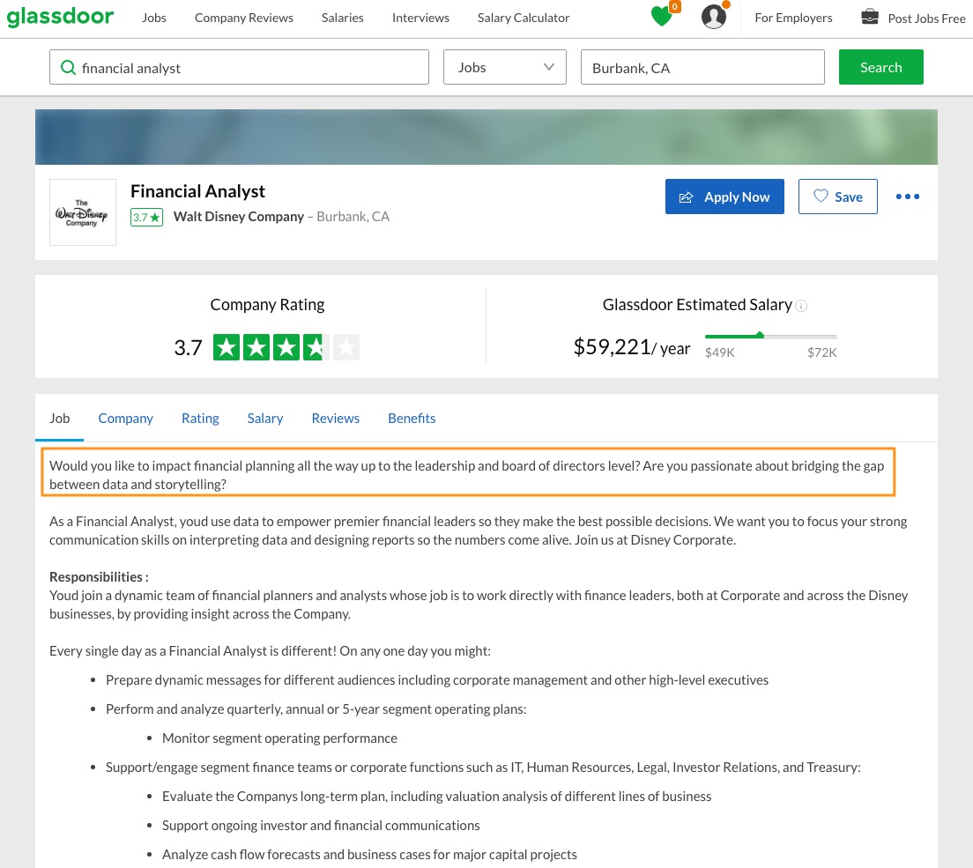Open the Jobs search type dropdown
973x868 pixels.
pyautogui.click(x=504, y=67)
